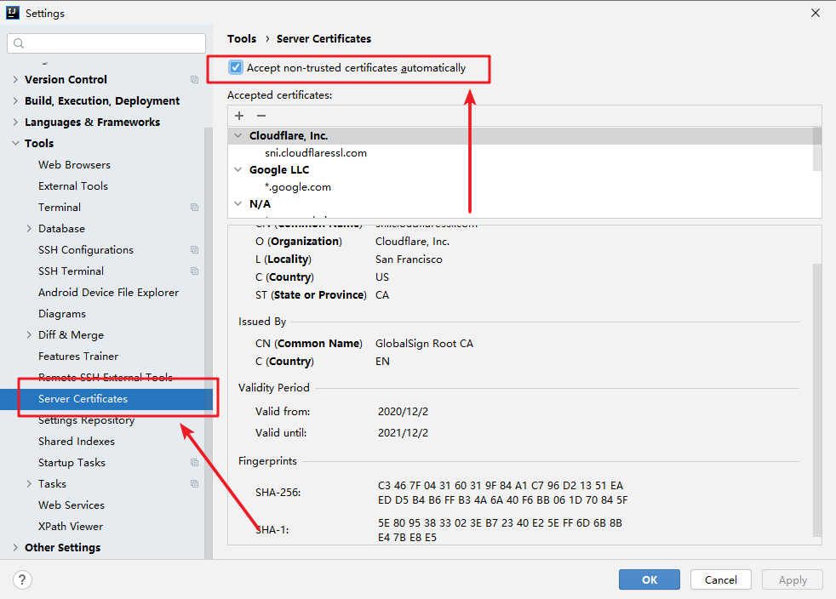The width and height of the screenshot is (836, 599).
Task: Click the settings search input field
Action: 106,43
